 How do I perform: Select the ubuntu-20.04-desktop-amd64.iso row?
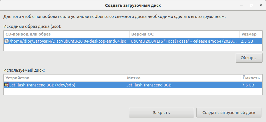tap(133, 41)
